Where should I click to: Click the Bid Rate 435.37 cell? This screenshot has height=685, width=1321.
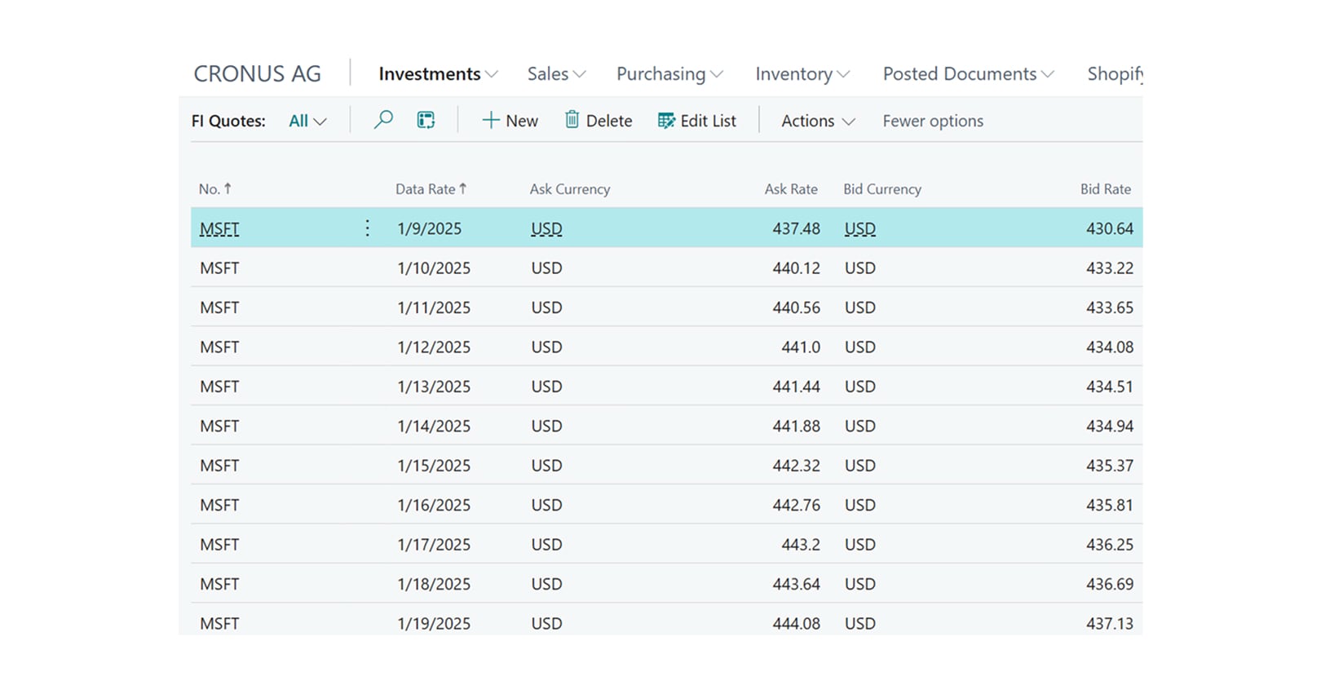pyautogui.click(x=1110, y=466)
